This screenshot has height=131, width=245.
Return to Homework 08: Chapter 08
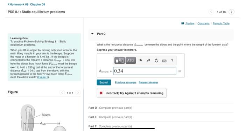(26, 4)
